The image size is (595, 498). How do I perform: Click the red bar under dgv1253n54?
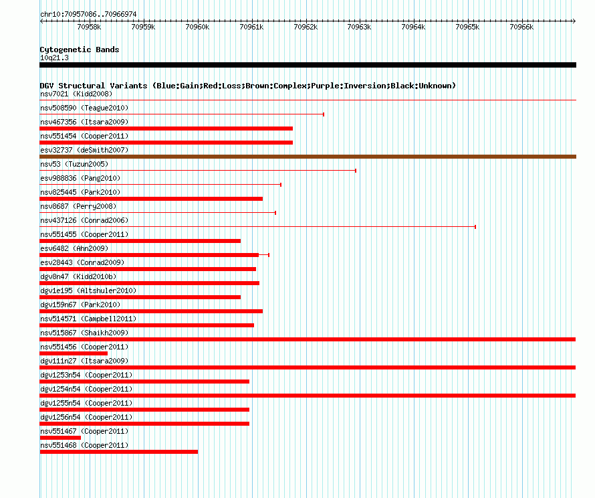tap(144, 382)
